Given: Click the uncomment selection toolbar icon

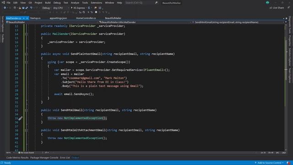Looking at the screenshot, I should coord(92,12).
